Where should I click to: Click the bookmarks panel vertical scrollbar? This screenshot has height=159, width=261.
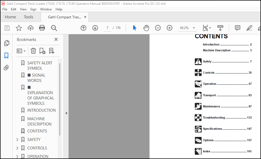tap(60, 99)
